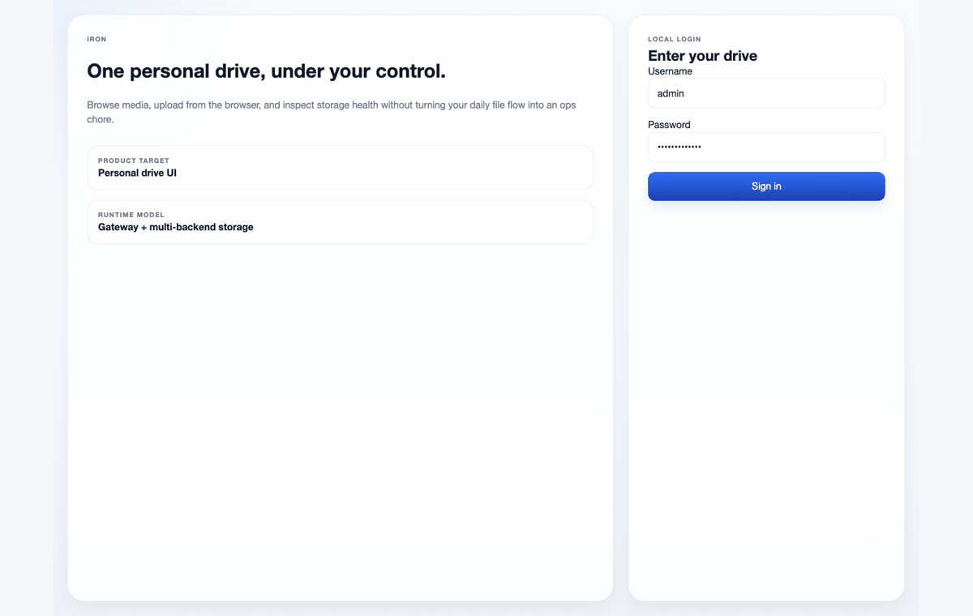973x616 pixels.
Task: Click the "Browse media, upload" description paragraph
Action: coord(332,112)
